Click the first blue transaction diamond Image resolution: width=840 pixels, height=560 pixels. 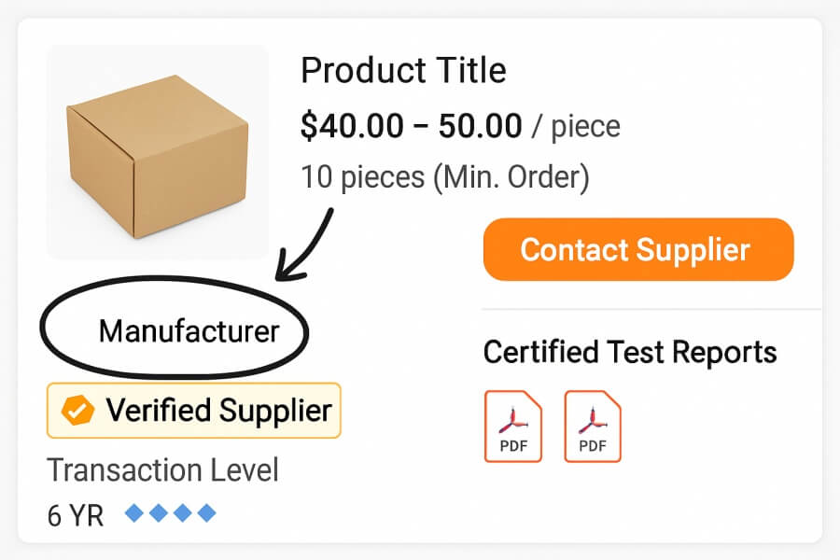[x=134, y=512]
